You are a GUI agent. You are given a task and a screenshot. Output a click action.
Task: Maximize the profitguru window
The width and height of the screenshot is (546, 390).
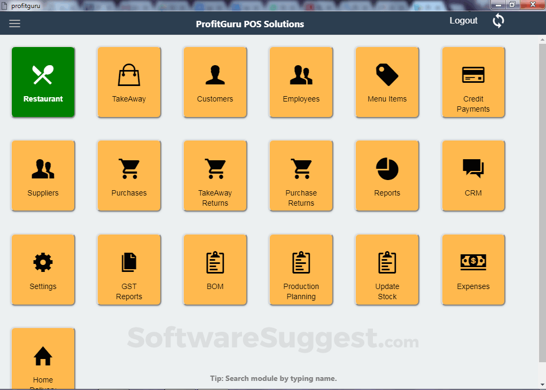point(512,4)
